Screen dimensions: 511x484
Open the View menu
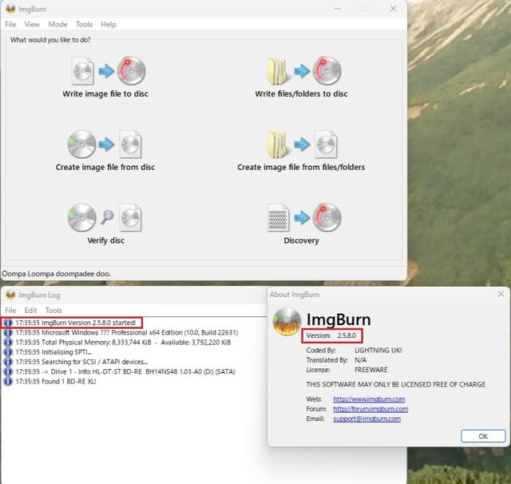click(32, 25)
